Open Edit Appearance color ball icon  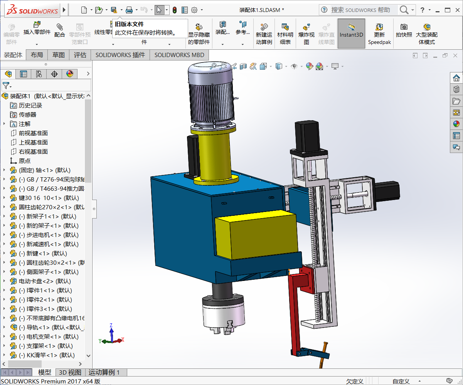click(309, 66)
